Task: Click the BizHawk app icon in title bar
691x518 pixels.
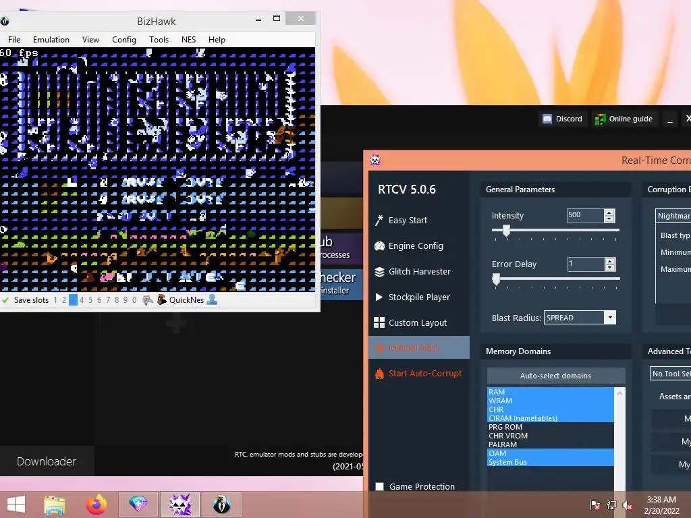Action: point(5,21)
